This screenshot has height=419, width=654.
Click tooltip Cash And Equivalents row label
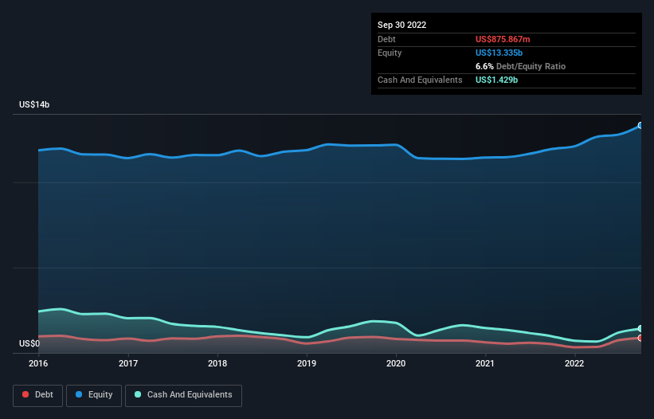tap(420, 80)
